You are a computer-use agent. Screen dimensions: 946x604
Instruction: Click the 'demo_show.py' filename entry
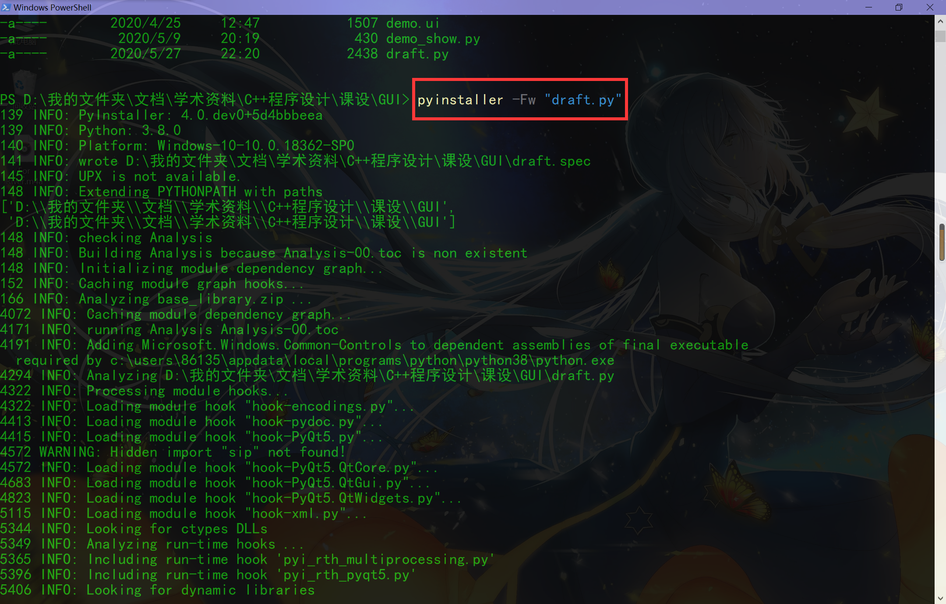tap(432, 38)
